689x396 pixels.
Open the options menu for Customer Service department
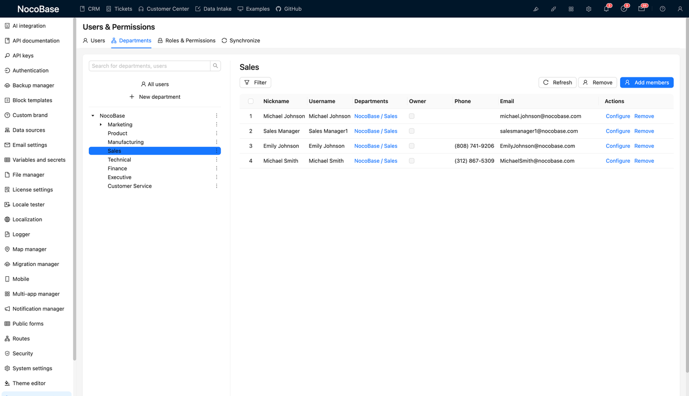(217, 186)
